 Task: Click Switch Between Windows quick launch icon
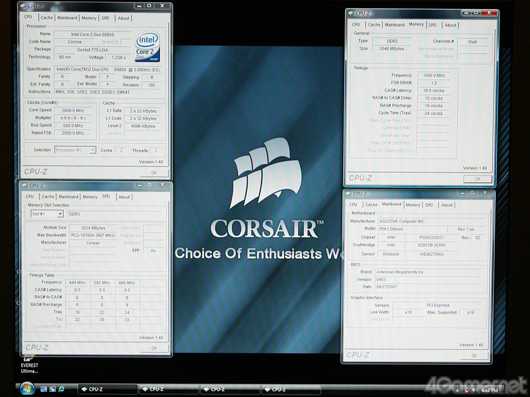[53, 389]
